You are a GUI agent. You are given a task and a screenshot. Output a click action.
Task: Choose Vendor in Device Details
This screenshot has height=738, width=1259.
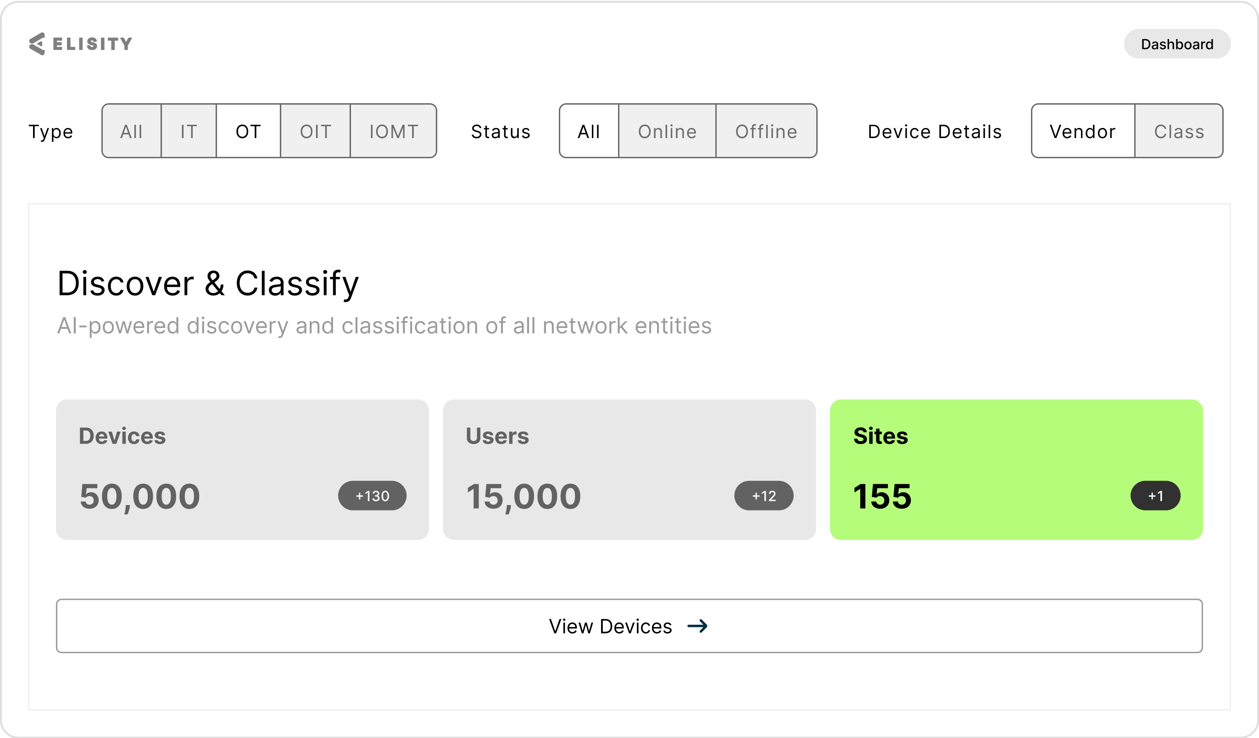pos(1083,131)
